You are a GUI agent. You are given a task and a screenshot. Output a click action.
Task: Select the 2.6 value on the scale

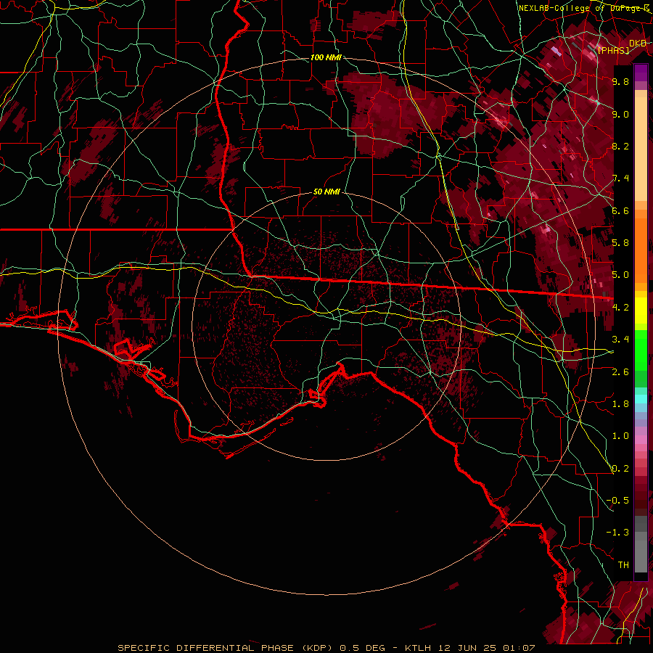pyautogui.click(x=620, y=371)
